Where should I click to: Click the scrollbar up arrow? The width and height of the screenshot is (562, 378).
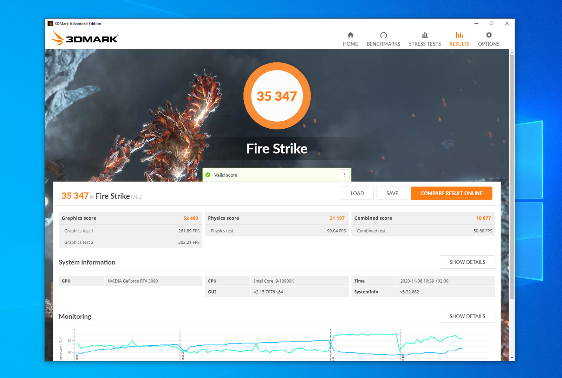point(512,52)
